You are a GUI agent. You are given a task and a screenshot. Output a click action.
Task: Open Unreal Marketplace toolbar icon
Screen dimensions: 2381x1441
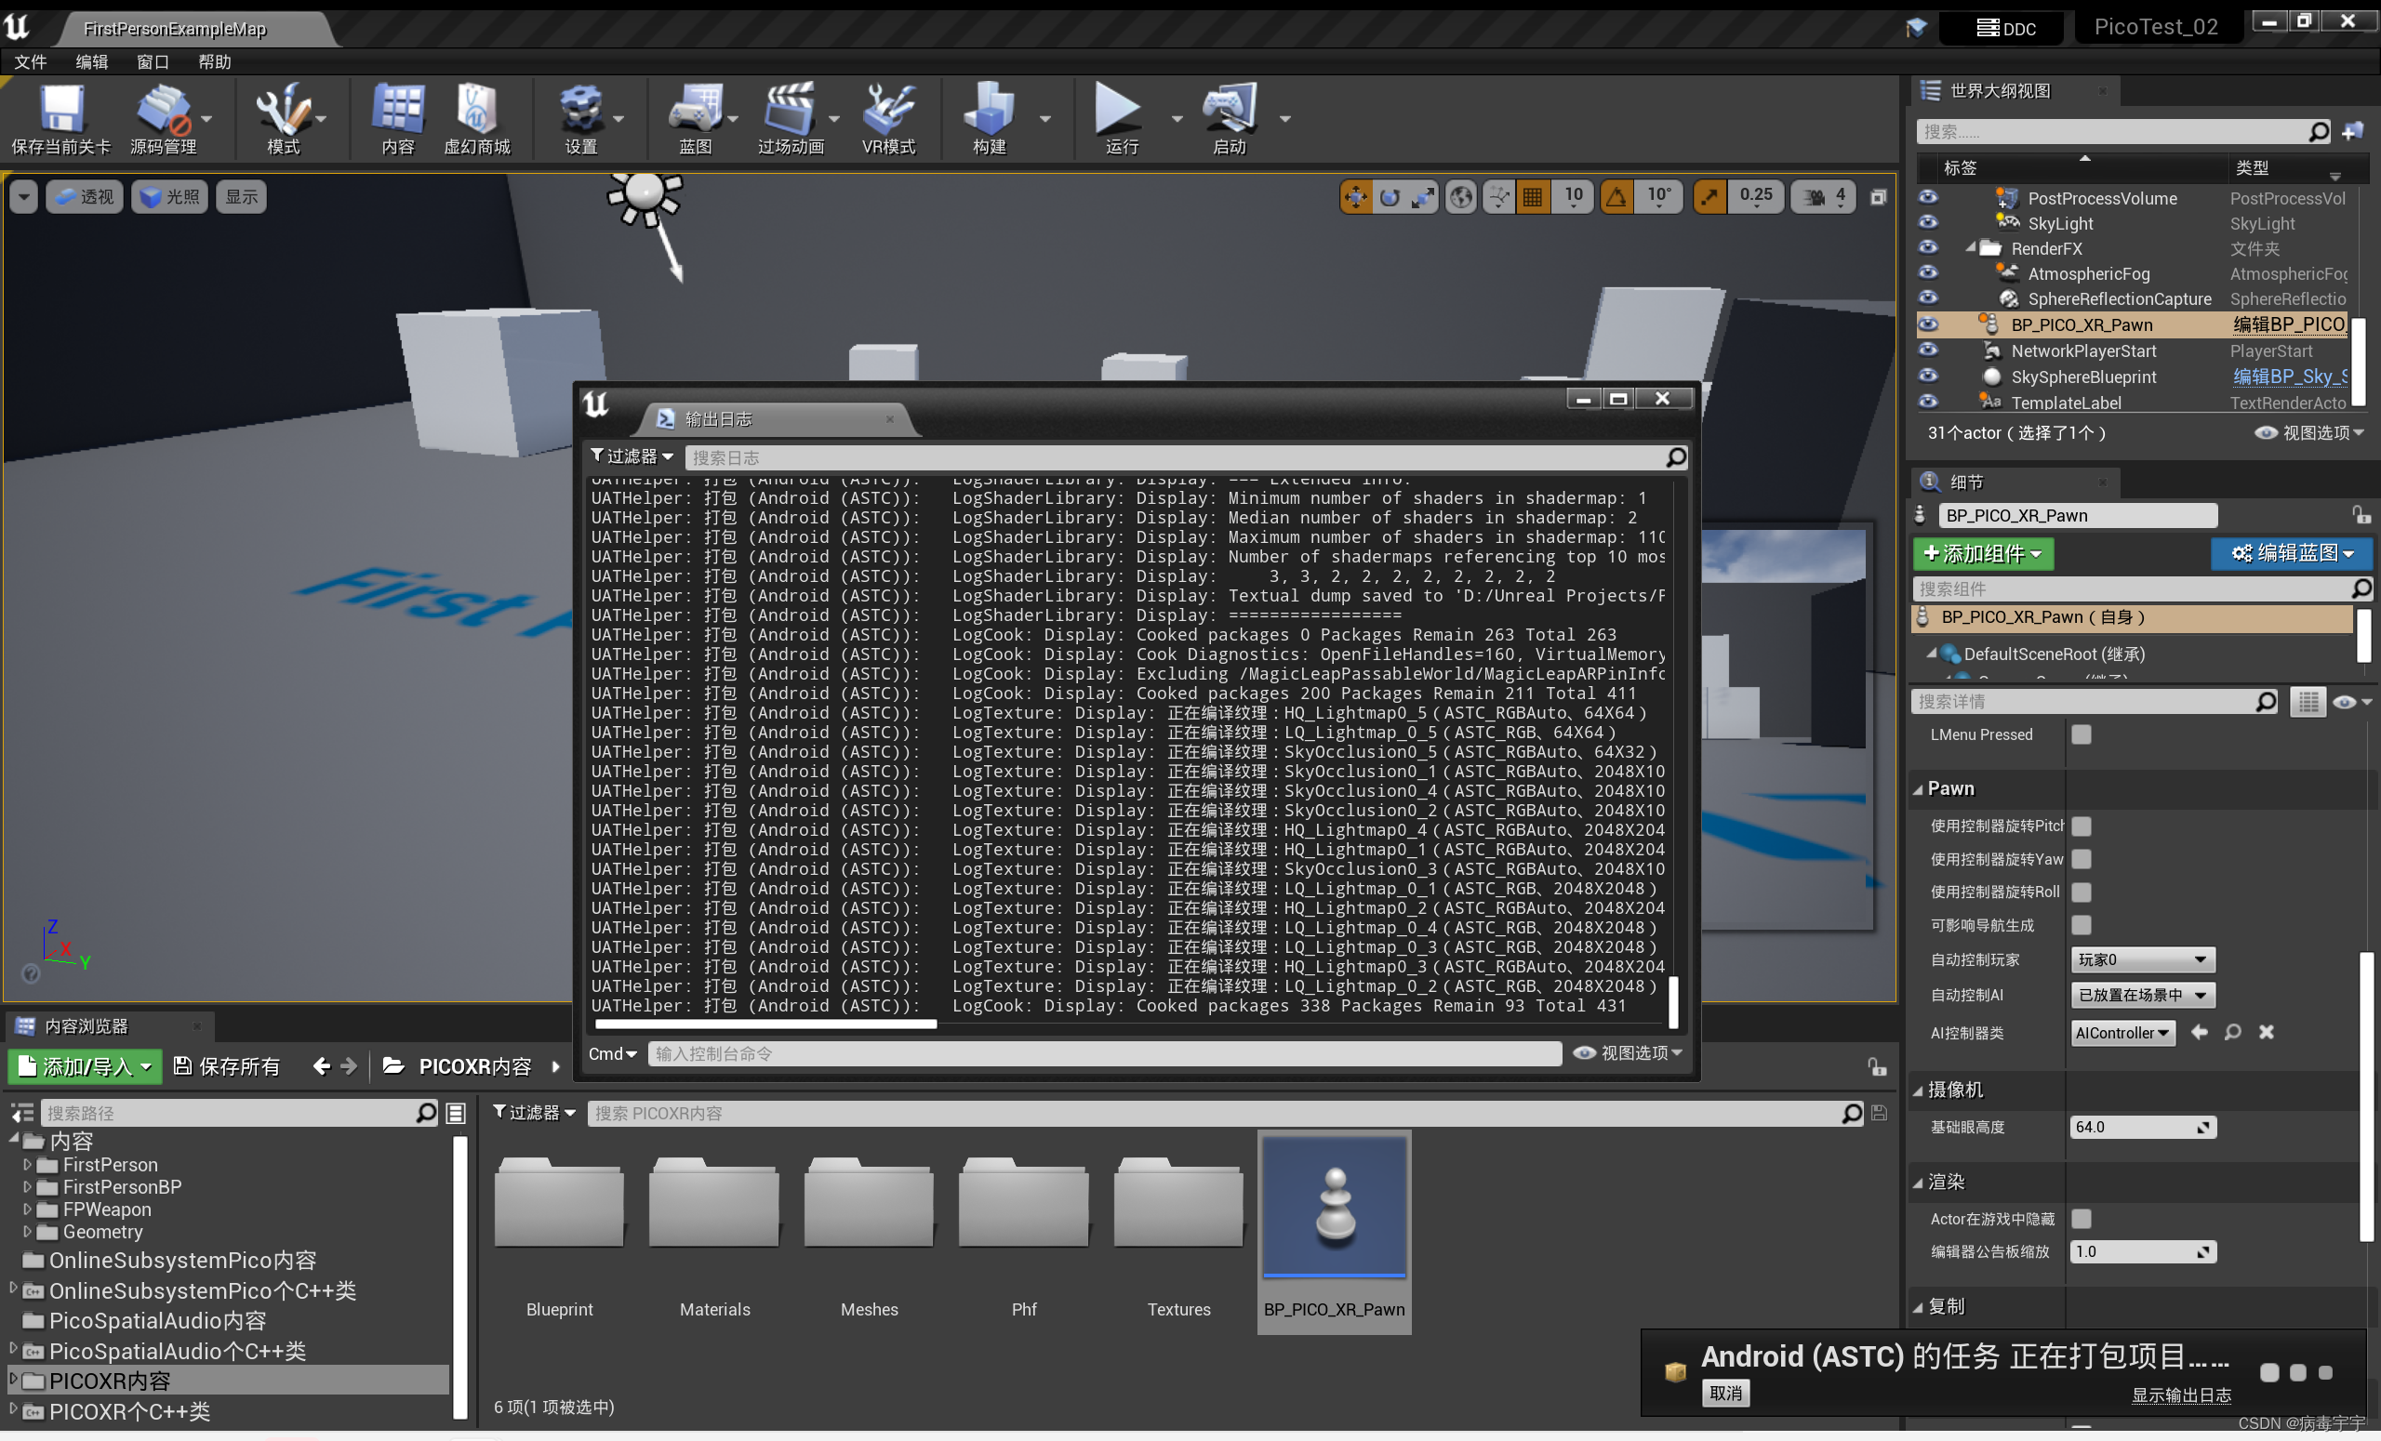point(475,109)
